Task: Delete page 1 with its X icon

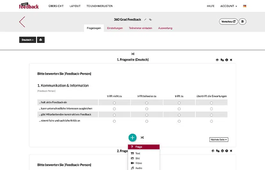Action: (x=231, y=60)
